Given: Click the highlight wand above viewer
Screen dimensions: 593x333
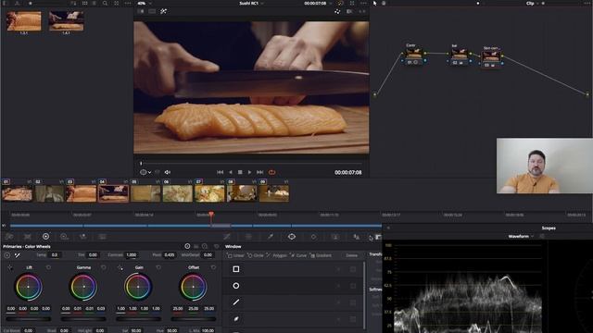Looking at the screenshot, I should tap(163, 11).
